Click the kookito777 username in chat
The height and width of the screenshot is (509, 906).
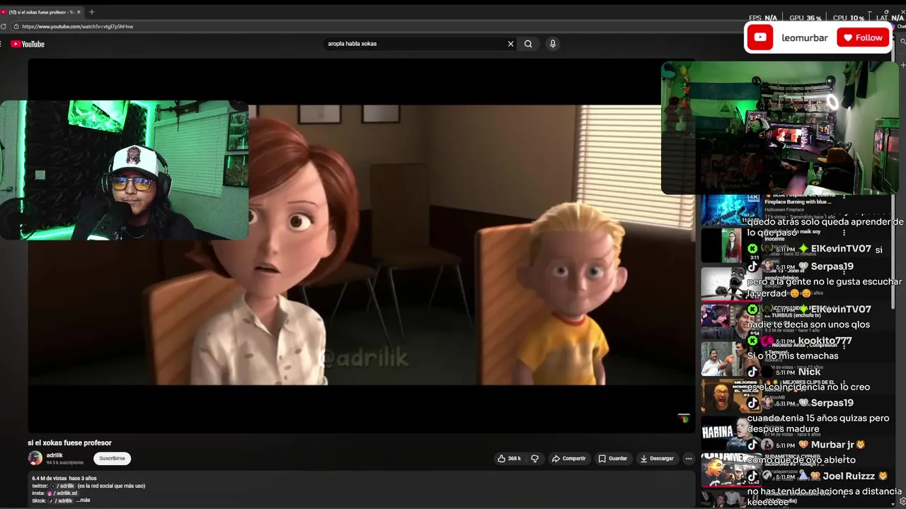click(x=825, y=341)
